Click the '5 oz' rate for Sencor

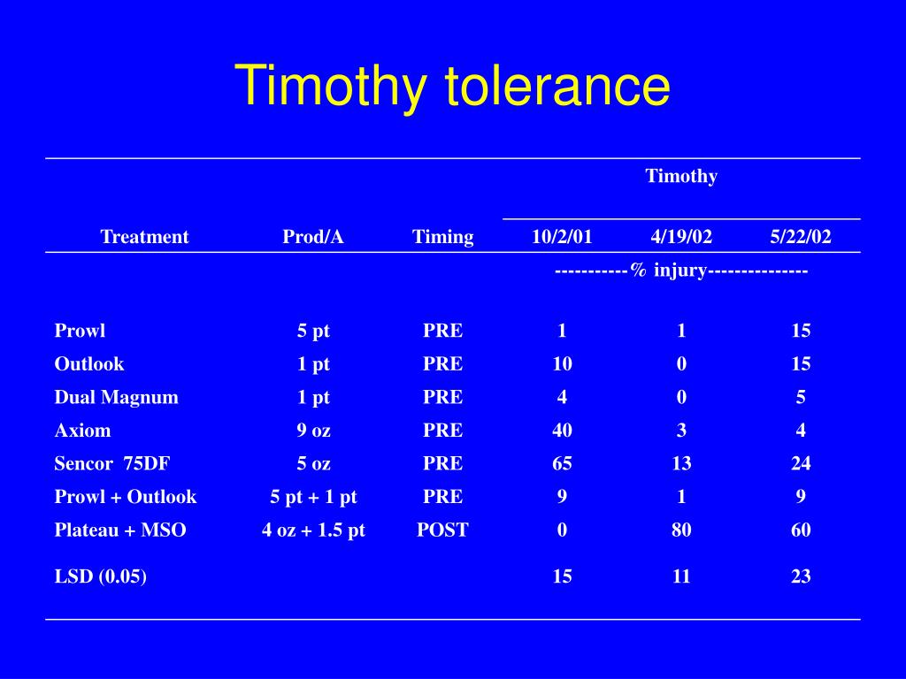point(313,463)
